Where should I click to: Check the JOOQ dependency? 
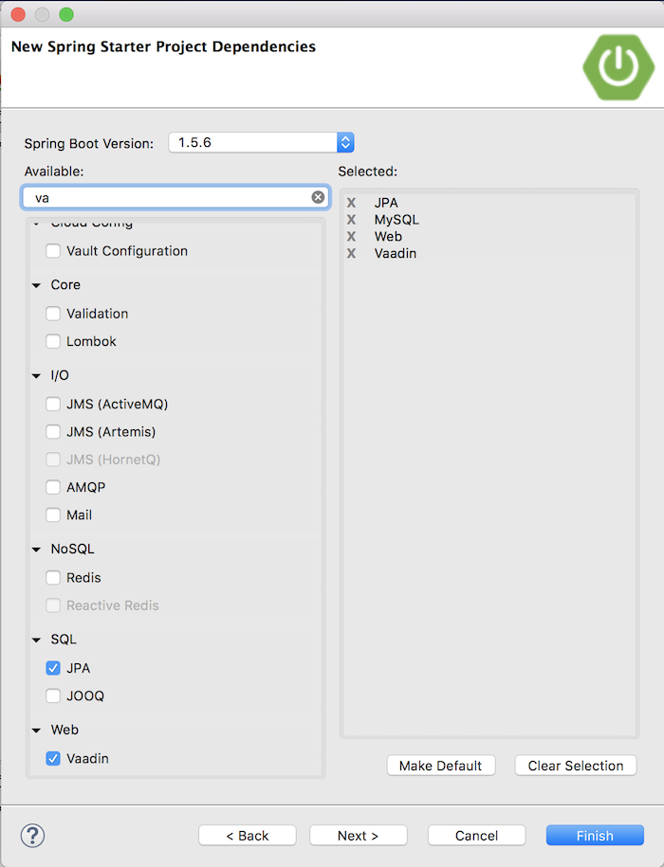click(53, 695)
